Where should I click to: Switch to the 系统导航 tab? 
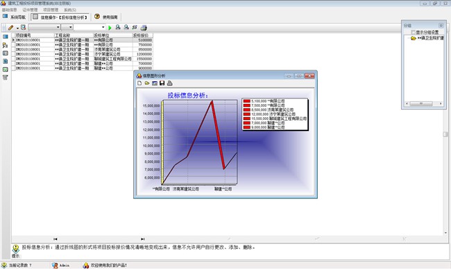coord(15,17)
